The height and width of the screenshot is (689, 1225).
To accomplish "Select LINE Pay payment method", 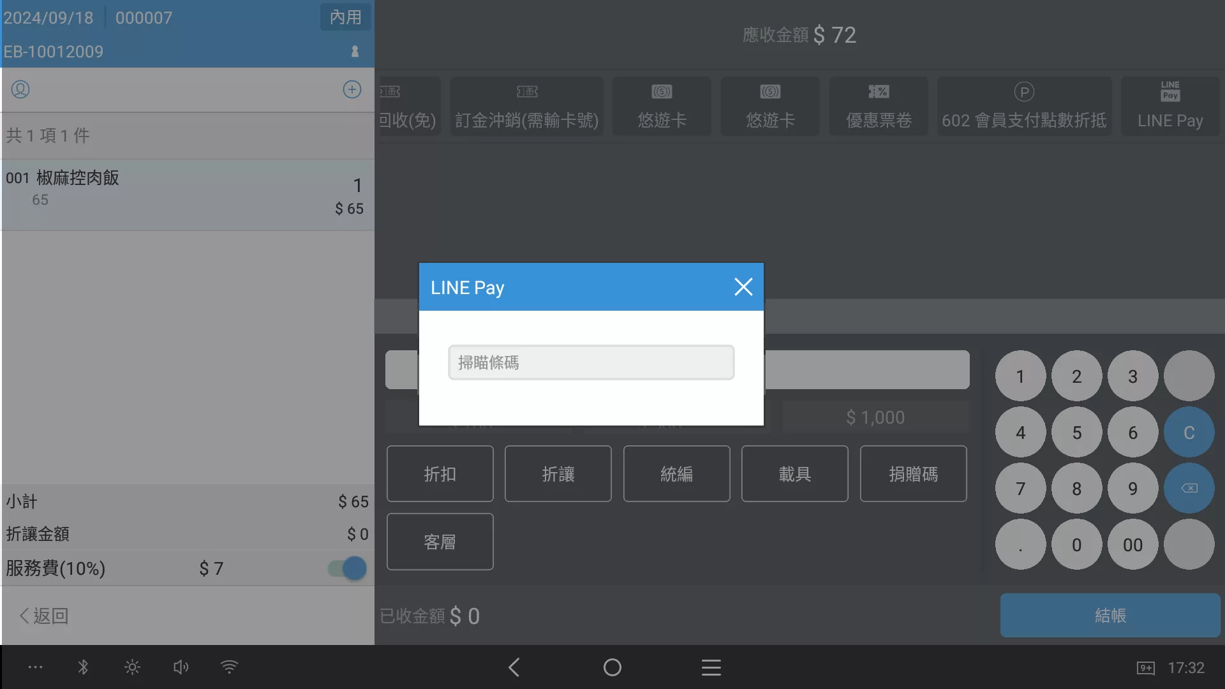I will click(1170, 106).
